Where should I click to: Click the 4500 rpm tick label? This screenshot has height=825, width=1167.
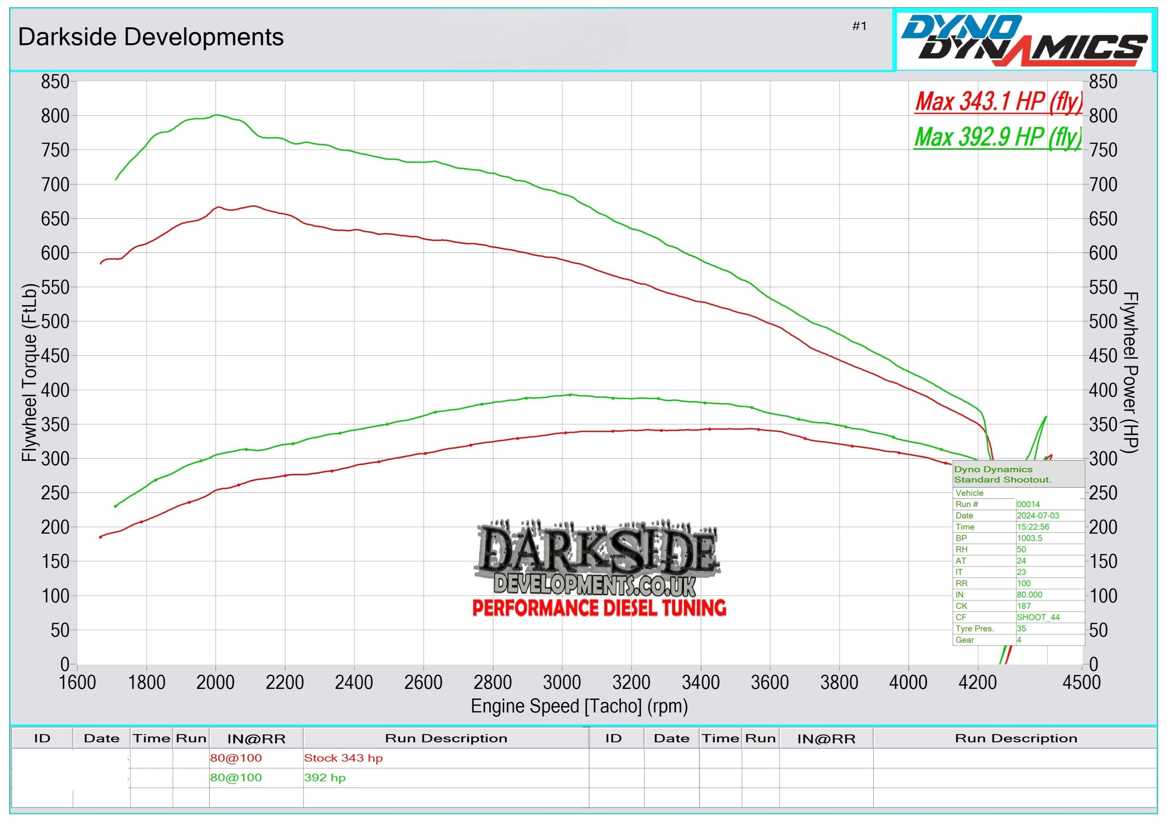click(1082, 682)
